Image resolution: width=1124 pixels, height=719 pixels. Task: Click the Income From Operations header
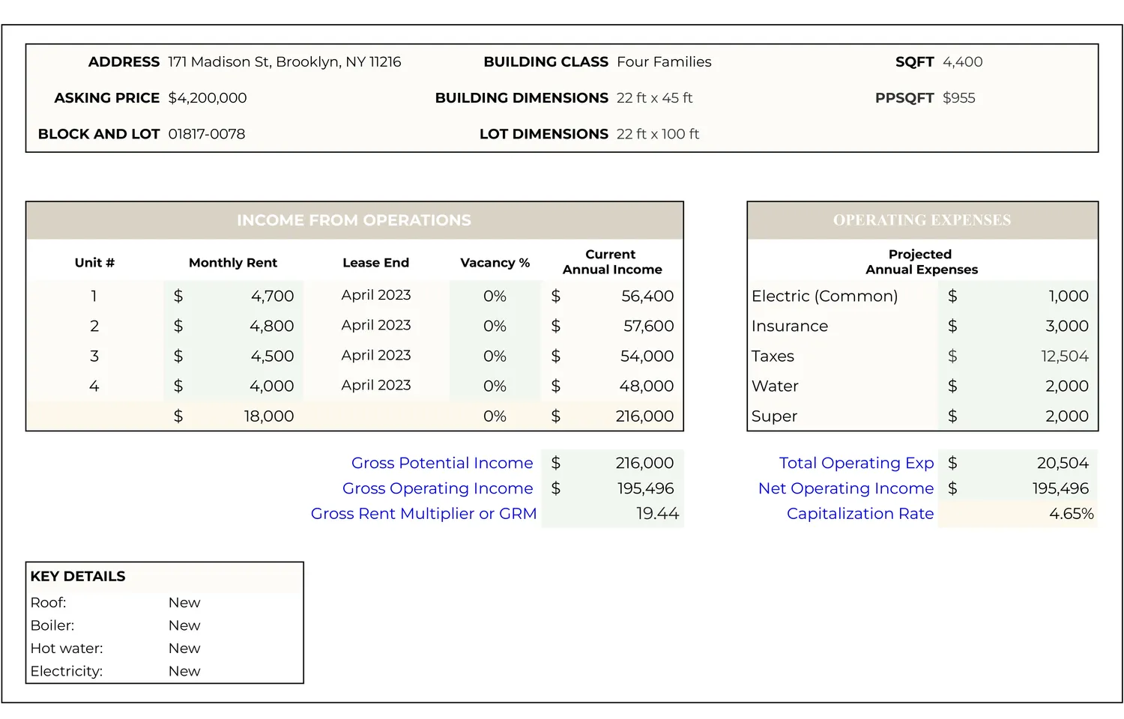click(x=354, y=220)
